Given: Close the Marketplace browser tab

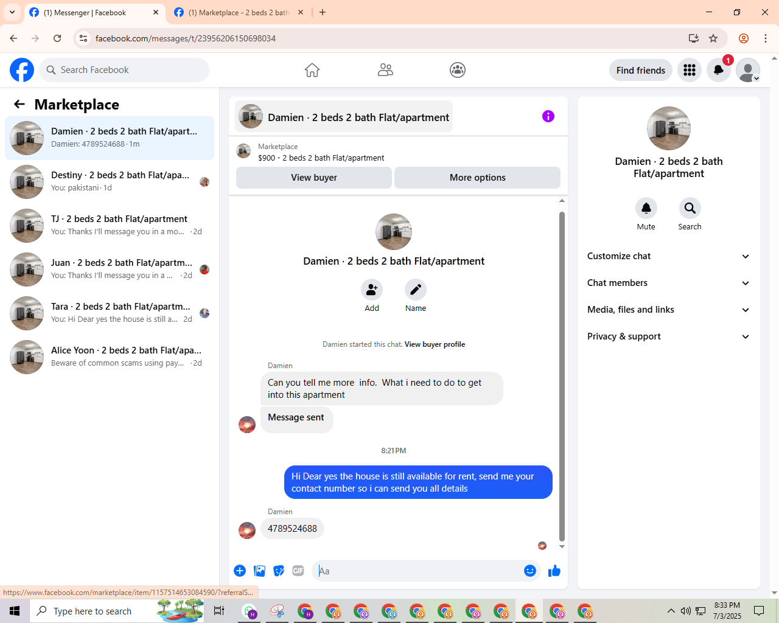Looking at the screenshot, I should (301, 12).
